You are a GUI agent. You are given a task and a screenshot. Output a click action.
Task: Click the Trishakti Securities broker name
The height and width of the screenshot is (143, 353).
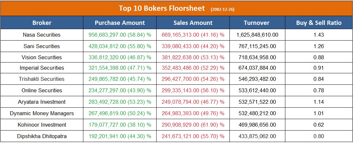[42, 79]
